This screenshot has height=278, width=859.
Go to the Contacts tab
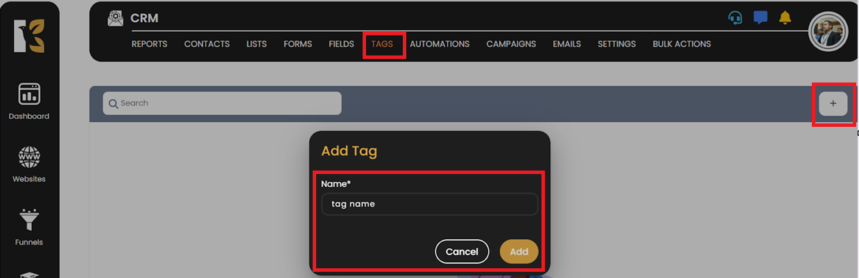pos(207,44)
